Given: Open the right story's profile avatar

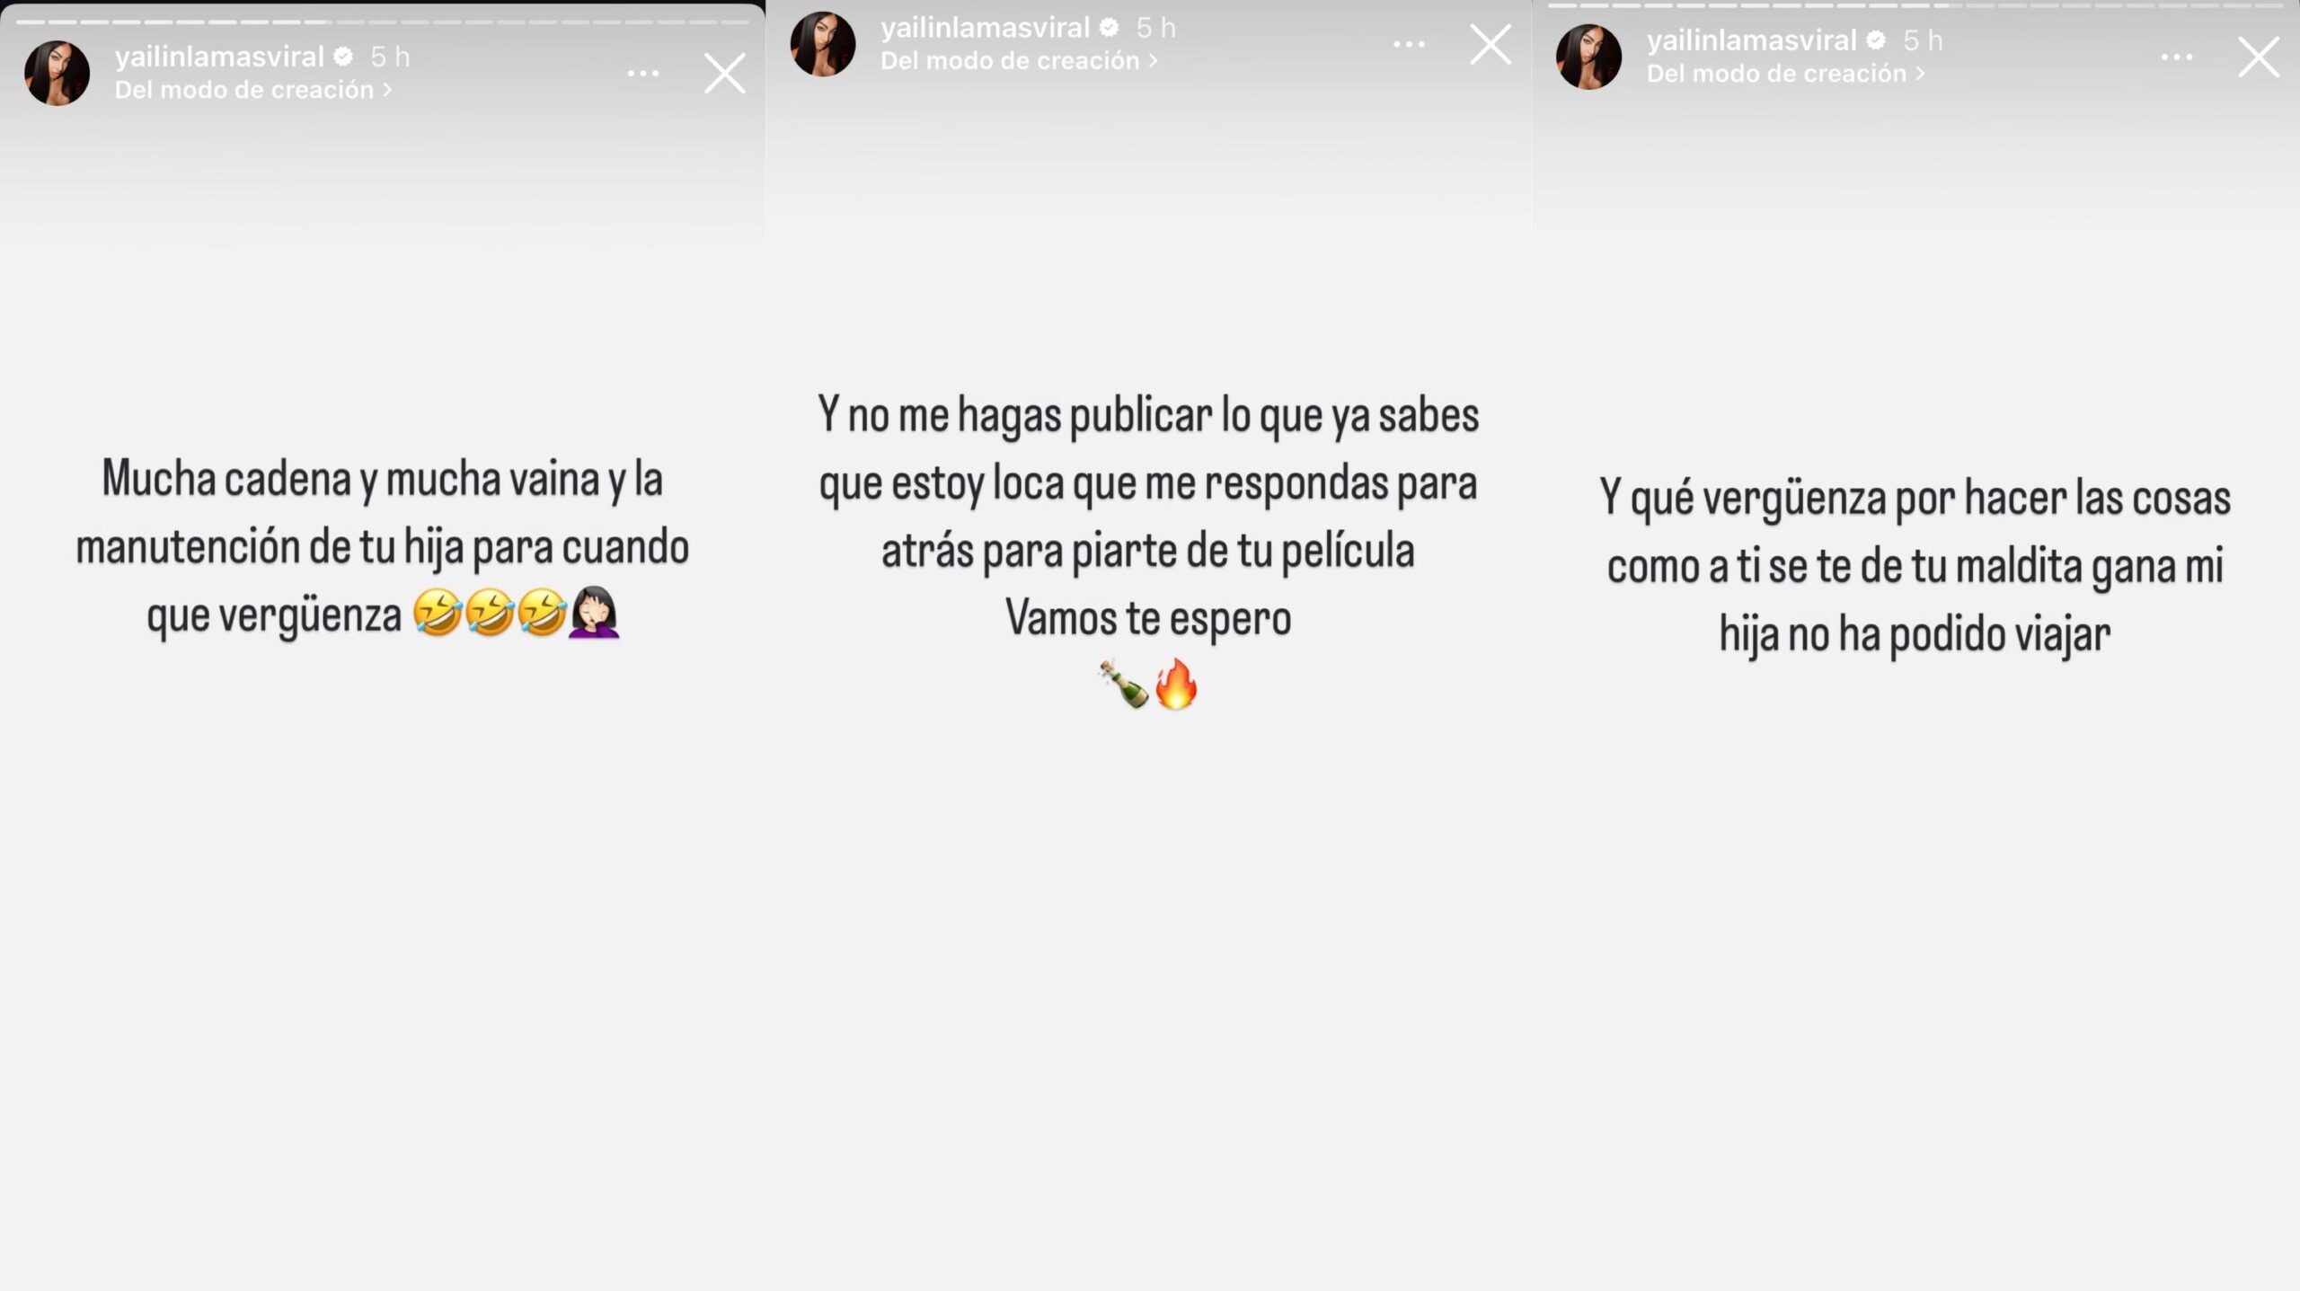Looking at the screenshot, I should (1589, 57).
